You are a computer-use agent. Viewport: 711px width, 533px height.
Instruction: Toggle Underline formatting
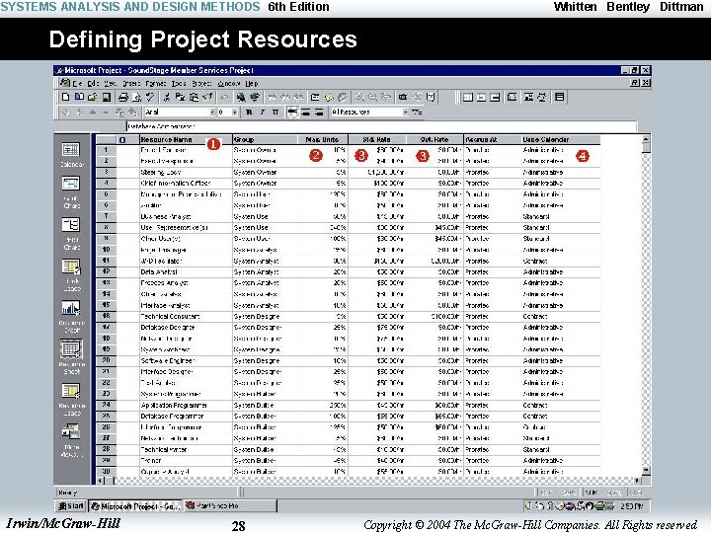[x=275, y=112]
